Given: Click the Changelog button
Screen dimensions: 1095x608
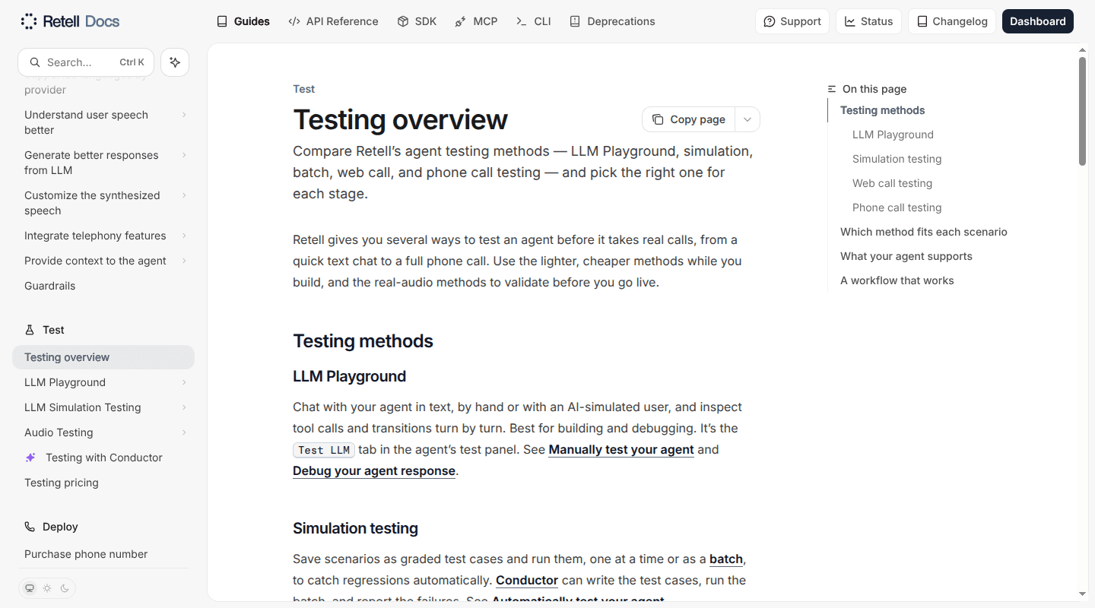Looking at the screenshot, I should (952, 21).
